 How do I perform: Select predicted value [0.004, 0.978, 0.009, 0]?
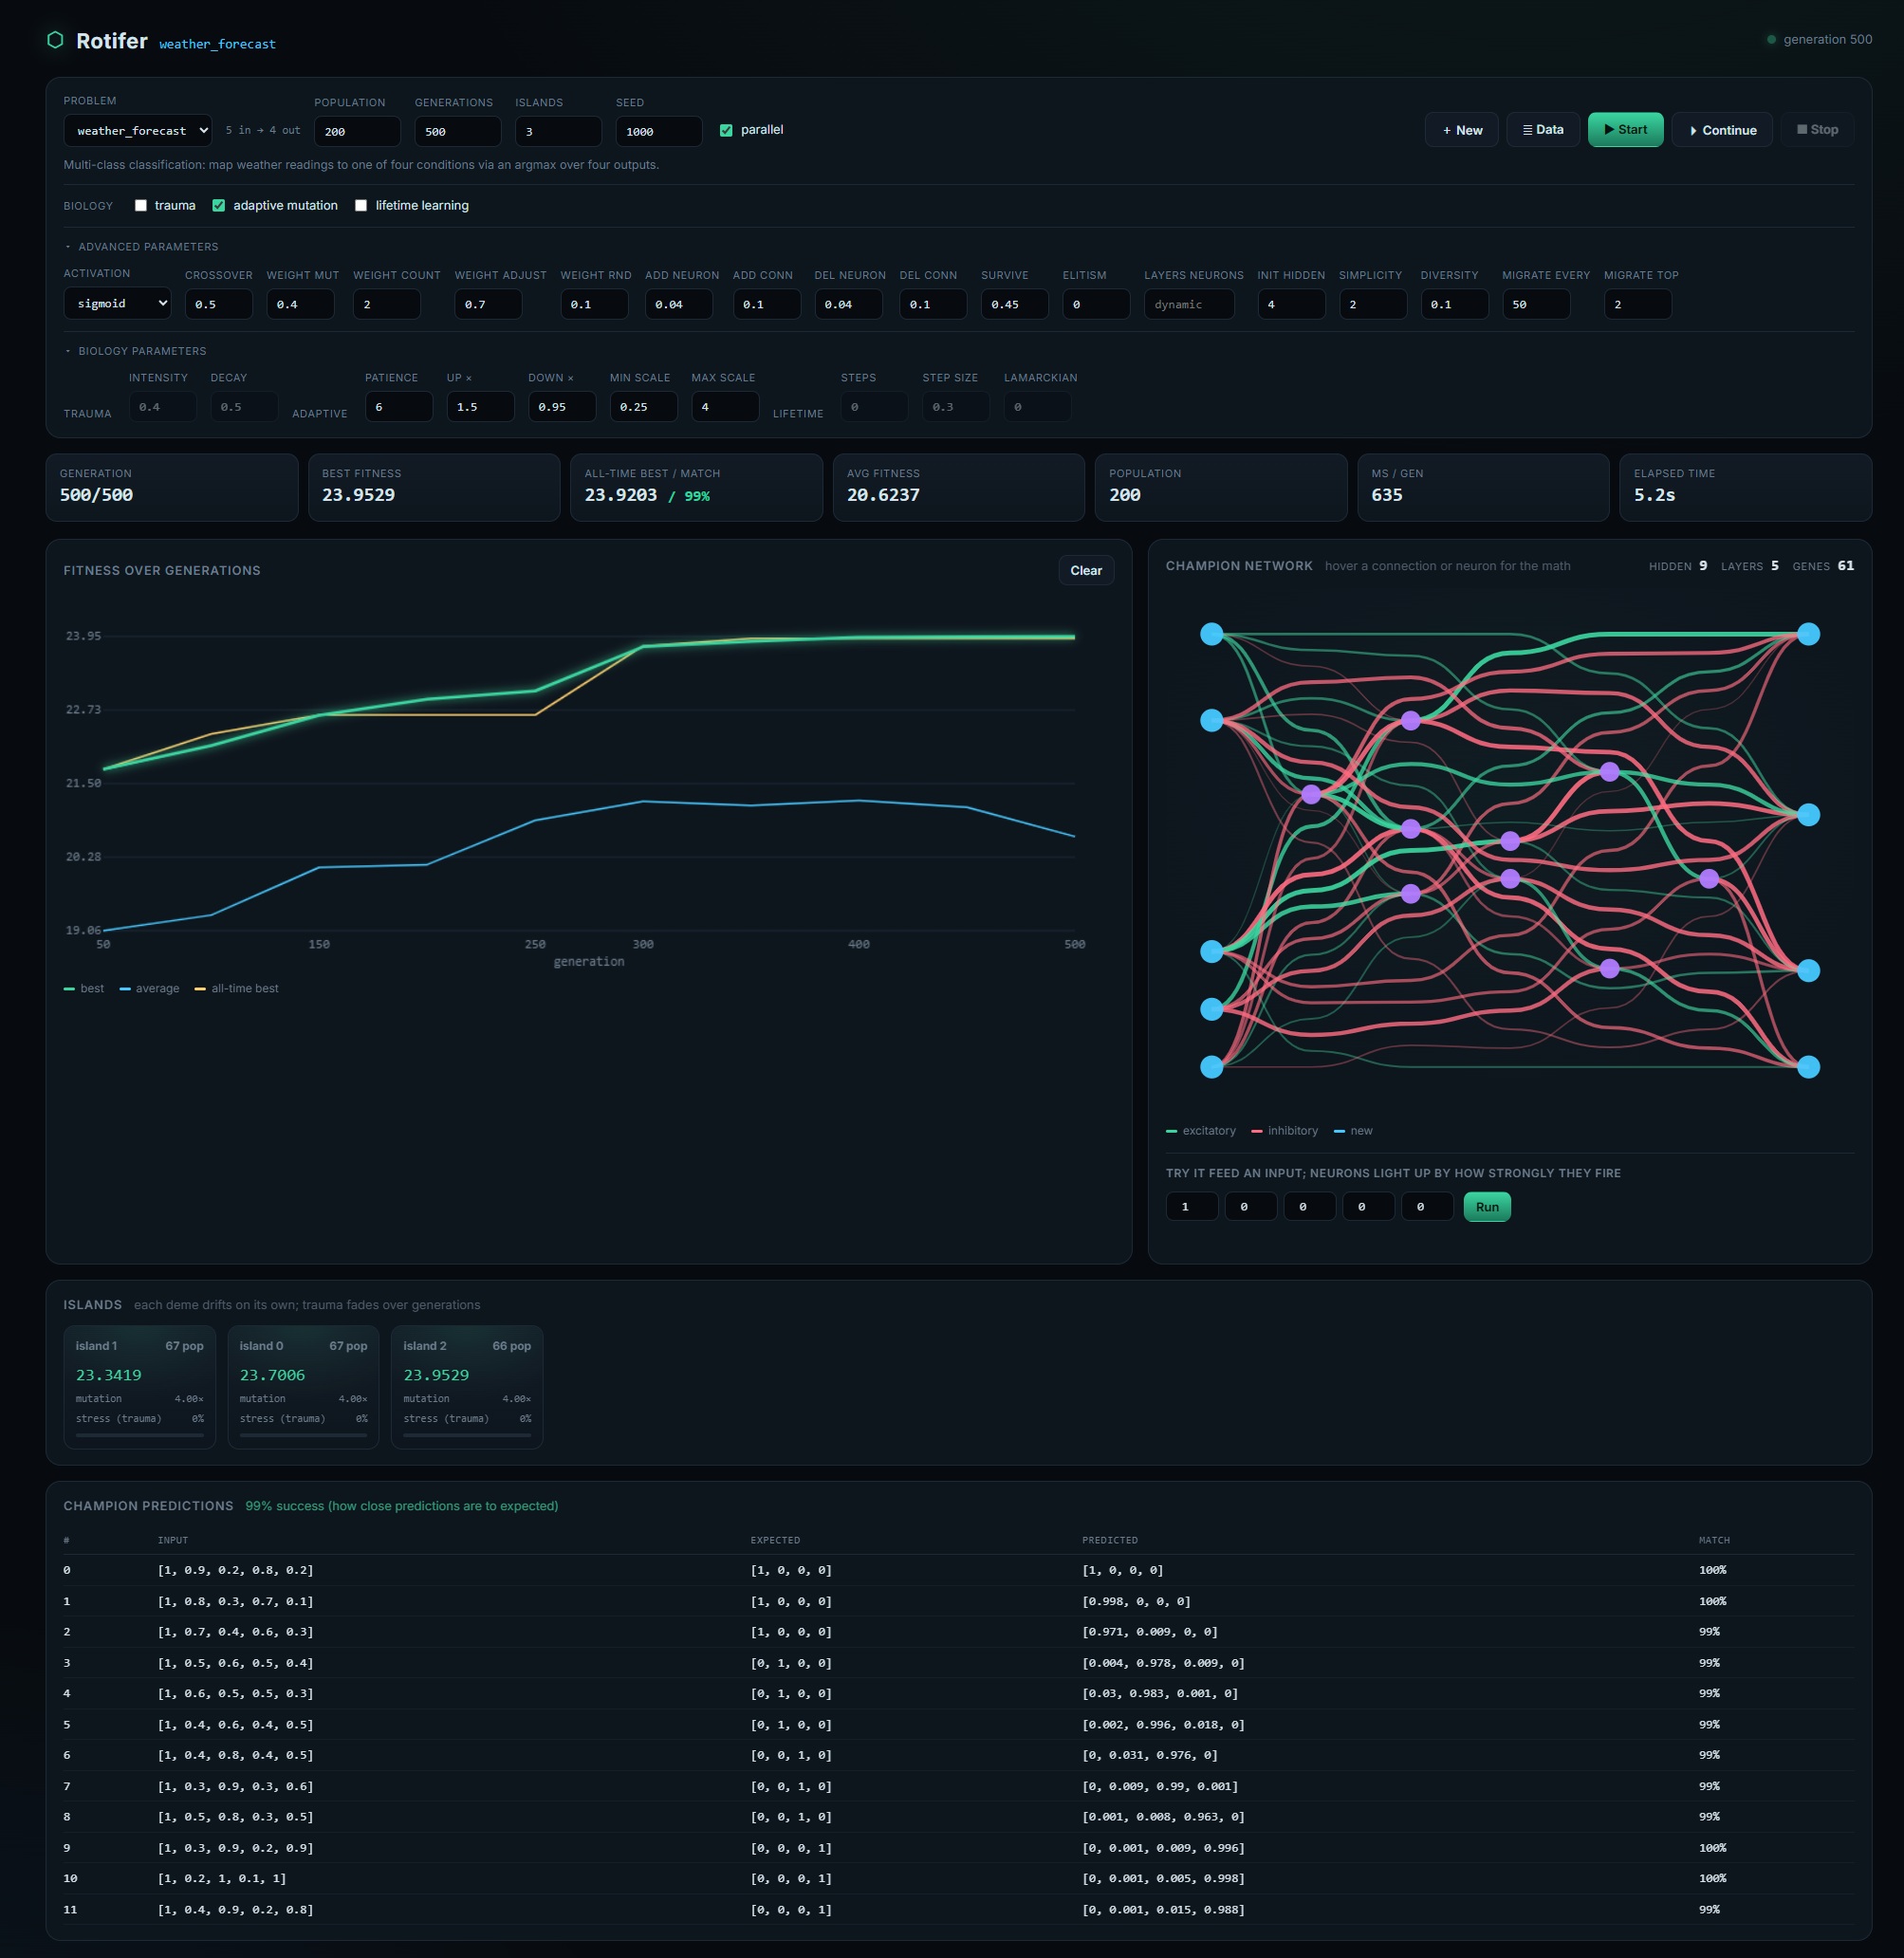pos(1163,1663)
